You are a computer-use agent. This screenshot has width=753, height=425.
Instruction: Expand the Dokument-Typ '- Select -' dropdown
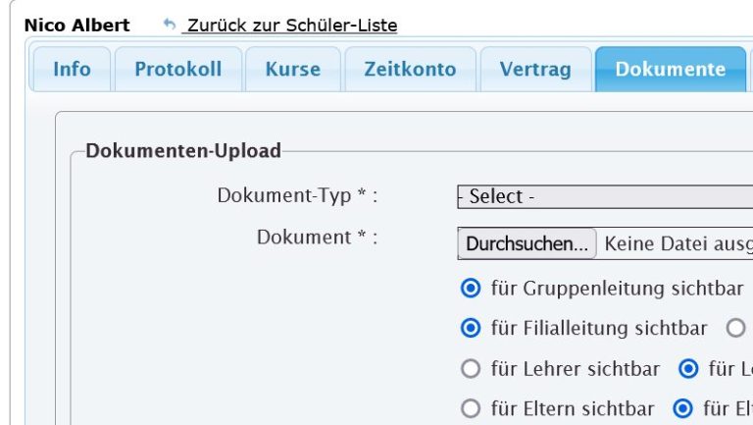pyautogui.click(x=605, y=196)
